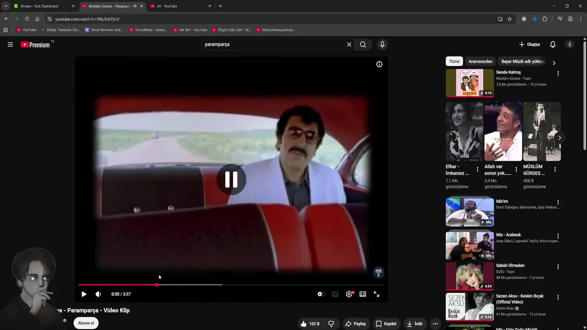
Task: Open options for Efkar short
Action: point(477,170)
